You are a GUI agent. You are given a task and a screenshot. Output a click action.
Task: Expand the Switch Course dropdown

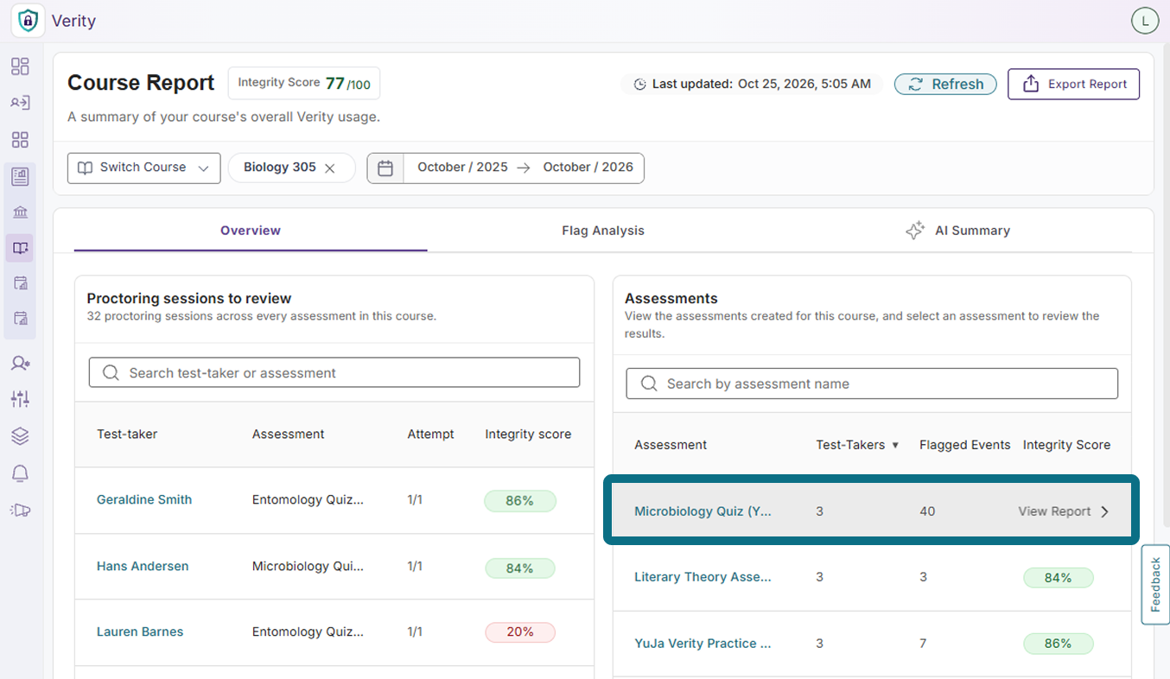click(143, 168)
